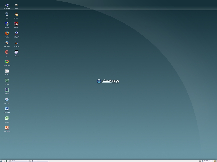Open the first system tray icon

[x=200, y=161]
